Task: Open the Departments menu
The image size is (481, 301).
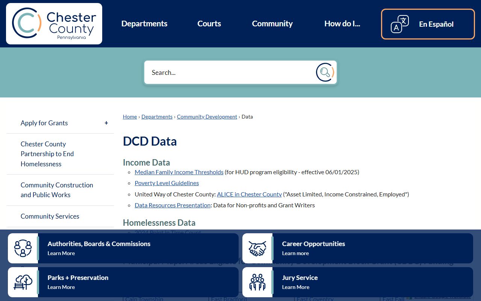Action: click(x=144, y=24)
